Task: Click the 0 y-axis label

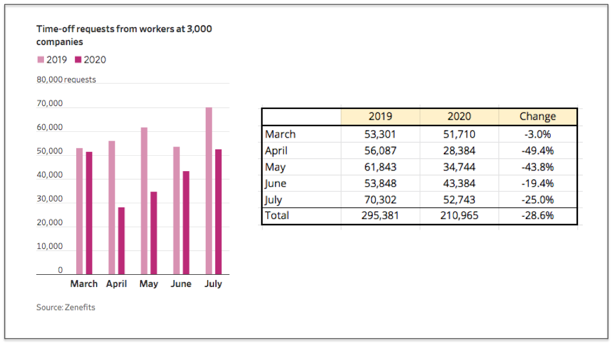Action: (x=60, y=270)
